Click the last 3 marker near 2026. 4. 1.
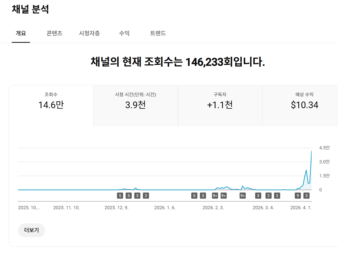 click(x=306, y=195)
